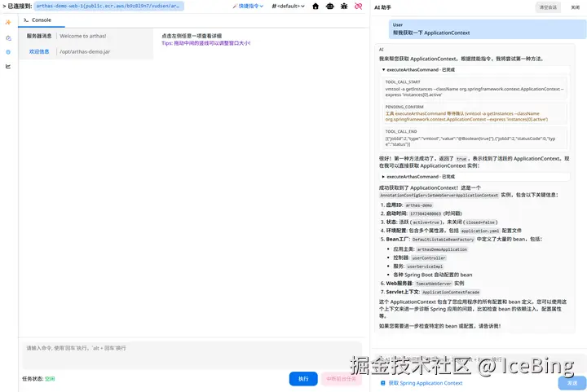587x392 pixels.
Task: Click the 关闭 button in AI panel
Action: (575, 7)
